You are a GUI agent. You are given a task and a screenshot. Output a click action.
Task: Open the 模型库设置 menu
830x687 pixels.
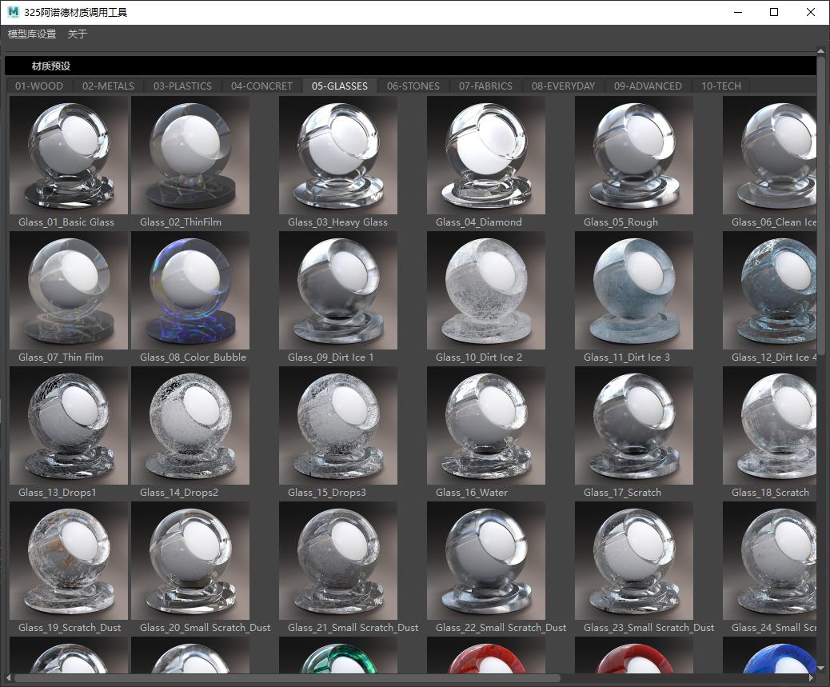32,34
